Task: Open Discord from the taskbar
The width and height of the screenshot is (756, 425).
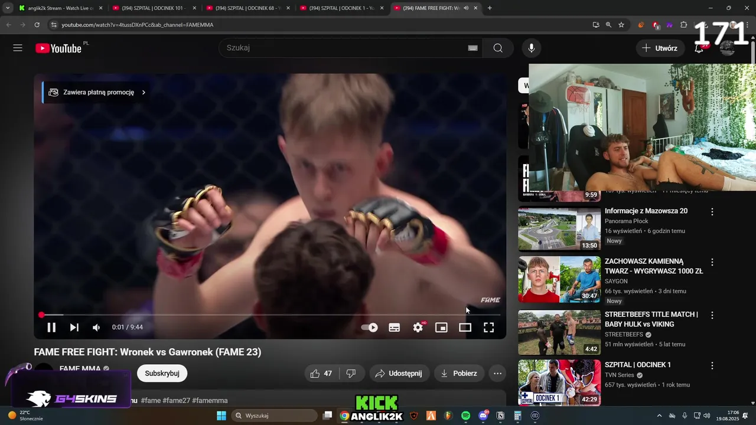Action: click(x=484, y=416)
